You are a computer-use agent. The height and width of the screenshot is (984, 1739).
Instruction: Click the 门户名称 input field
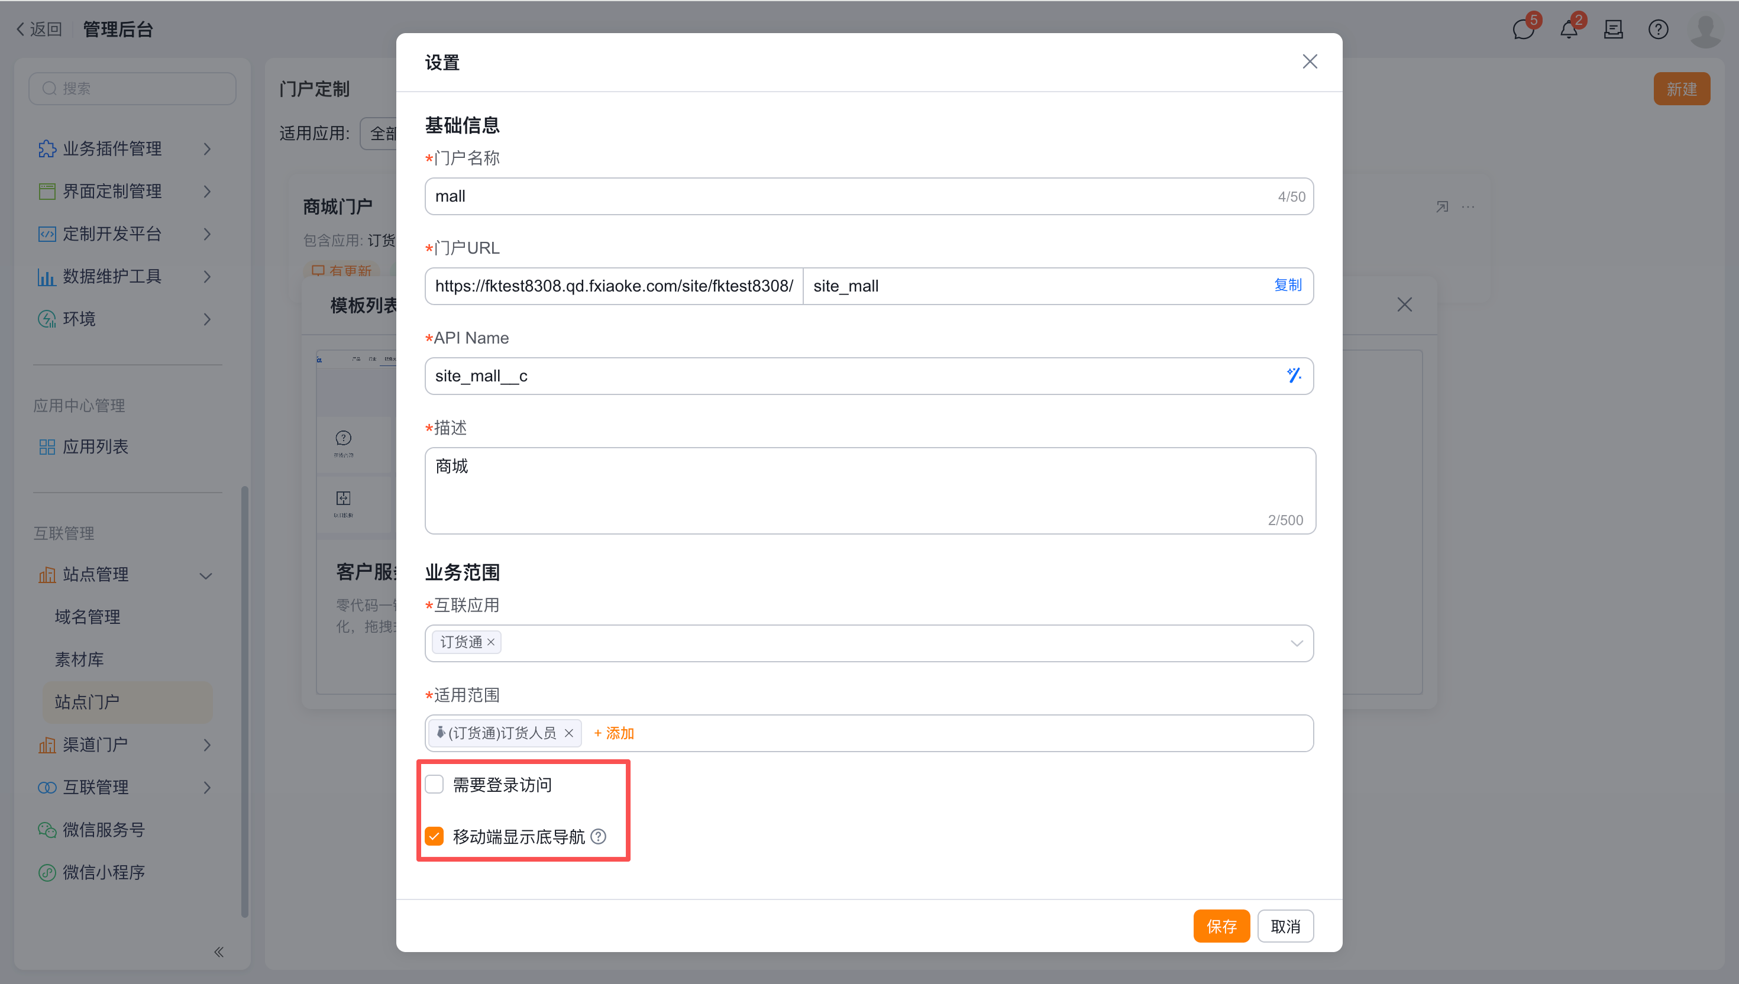(852, 197)
